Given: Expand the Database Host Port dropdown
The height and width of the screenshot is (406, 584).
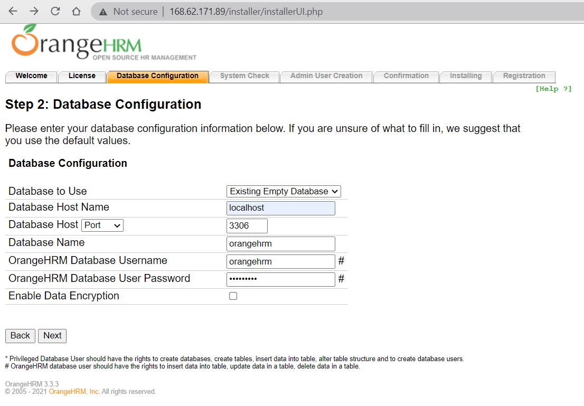Looking at the screenshot, I should coord(102,225).
